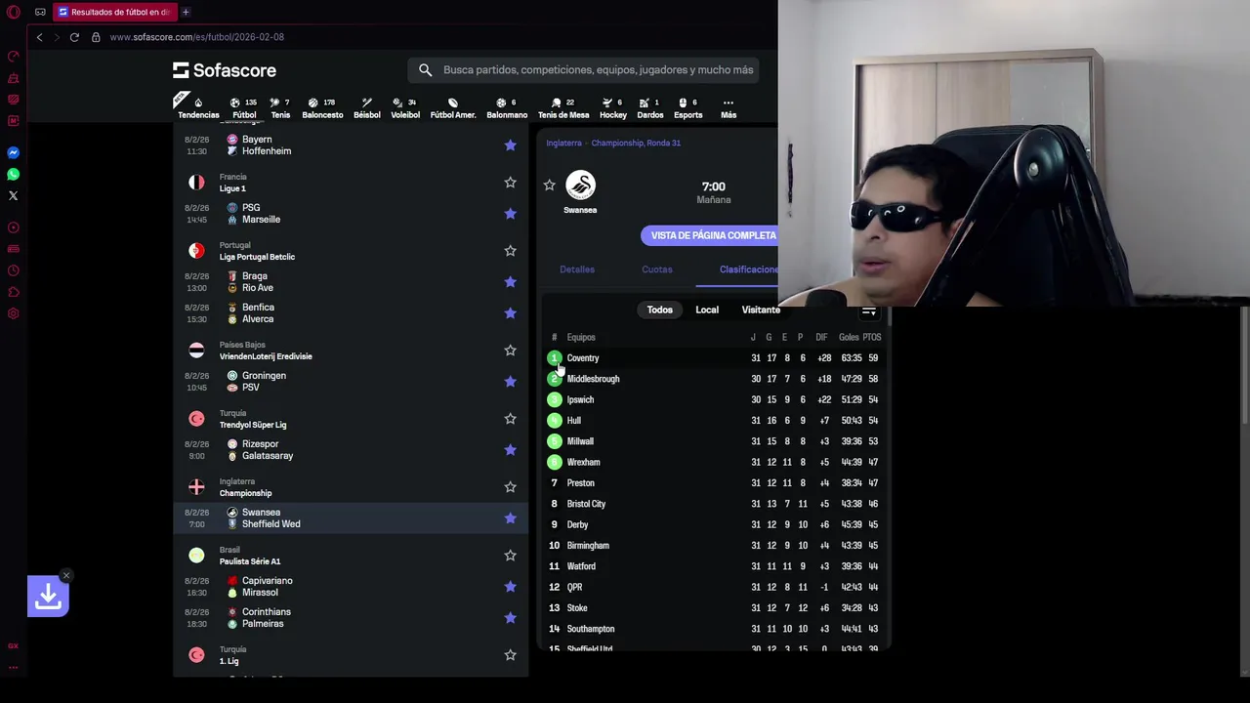Open the Cuotas tab
This screenshot has height=703, width=1250.
(x=657, y=269)
